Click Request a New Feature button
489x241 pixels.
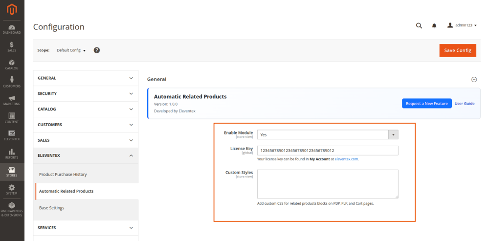pyautogui.click(x=426, y=104)
